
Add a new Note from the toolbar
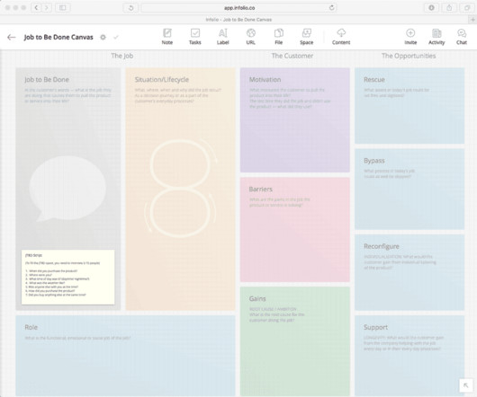click(167, 37)
